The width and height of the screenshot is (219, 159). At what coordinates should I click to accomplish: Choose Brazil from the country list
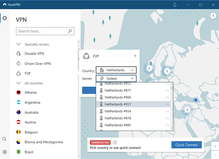(29, 152)
